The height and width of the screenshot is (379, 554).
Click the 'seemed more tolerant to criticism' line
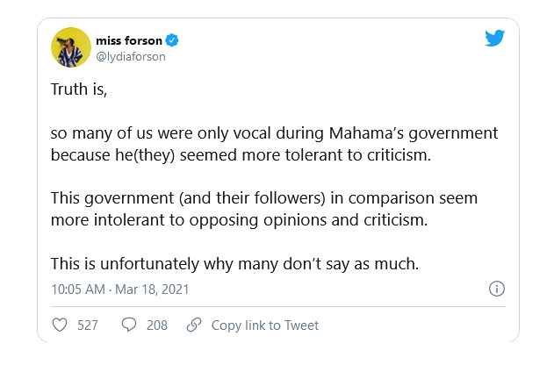tap(241, 155)
